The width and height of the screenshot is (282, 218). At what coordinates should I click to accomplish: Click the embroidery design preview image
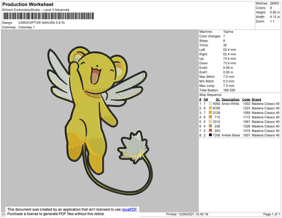[100, 121]
